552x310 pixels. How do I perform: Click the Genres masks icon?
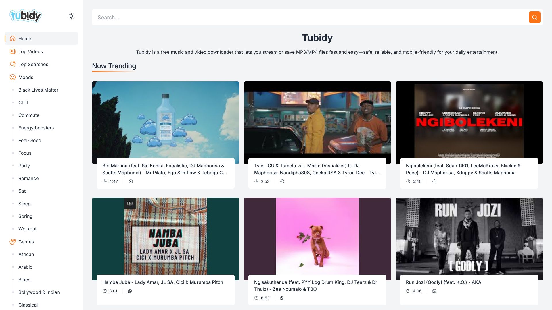click(x=12, y=242)
